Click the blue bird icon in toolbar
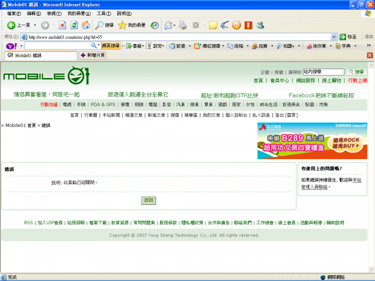 tap(224, 25)
